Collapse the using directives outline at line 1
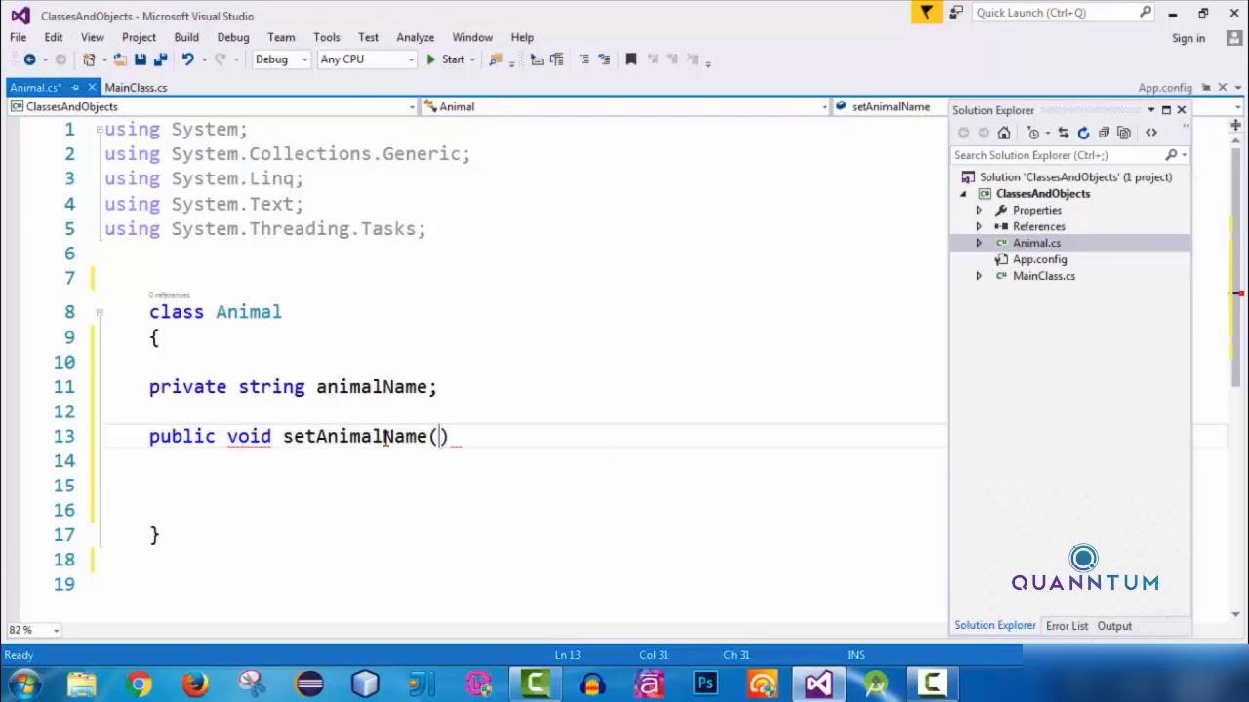 [x=100, y=129]
